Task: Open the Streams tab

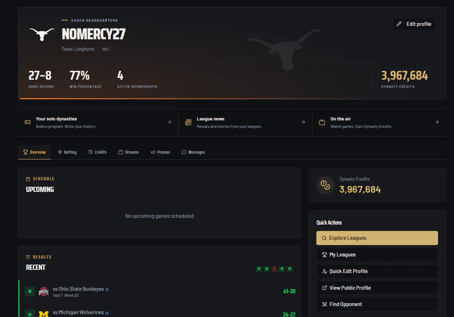Action: 128,152
